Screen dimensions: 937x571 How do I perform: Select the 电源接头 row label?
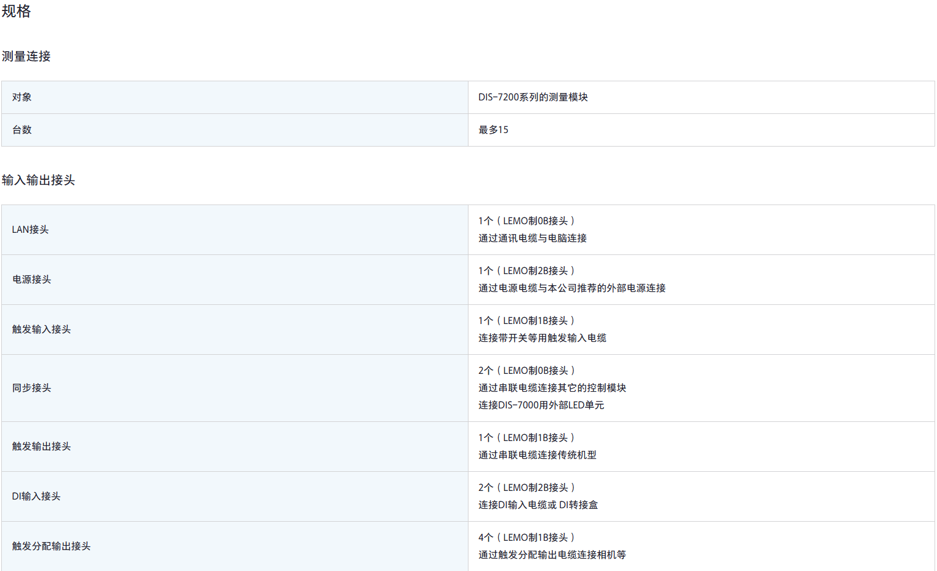pos(31,280)
